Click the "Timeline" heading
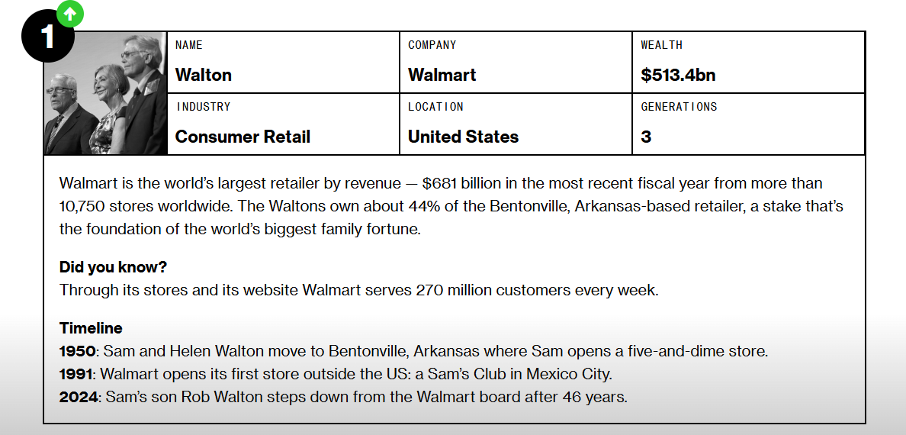The height and width of the screenshot is (435, 906). tap(91, 328)
